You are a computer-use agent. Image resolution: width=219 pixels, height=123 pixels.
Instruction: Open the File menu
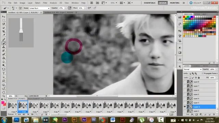coord(10,3)
